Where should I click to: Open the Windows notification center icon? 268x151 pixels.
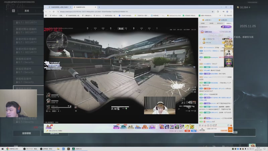[265, 149]
